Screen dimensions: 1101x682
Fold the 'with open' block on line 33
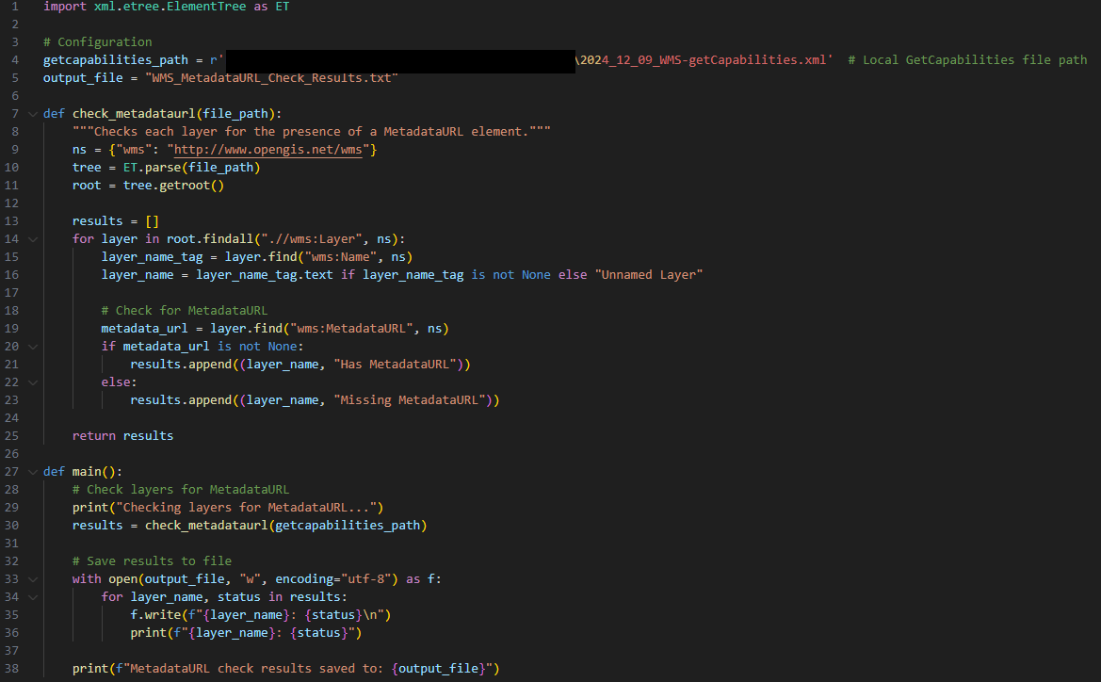[32, 579]
